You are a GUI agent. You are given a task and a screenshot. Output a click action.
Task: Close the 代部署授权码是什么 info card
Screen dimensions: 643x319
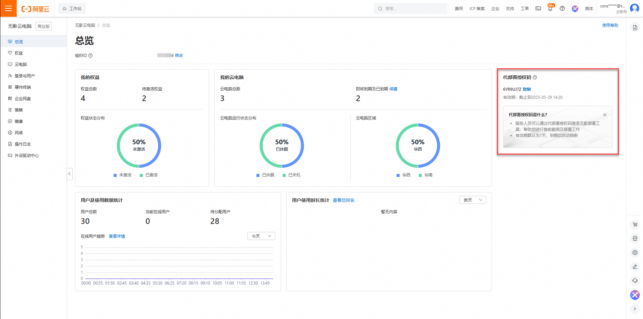(x=605, y=115)
